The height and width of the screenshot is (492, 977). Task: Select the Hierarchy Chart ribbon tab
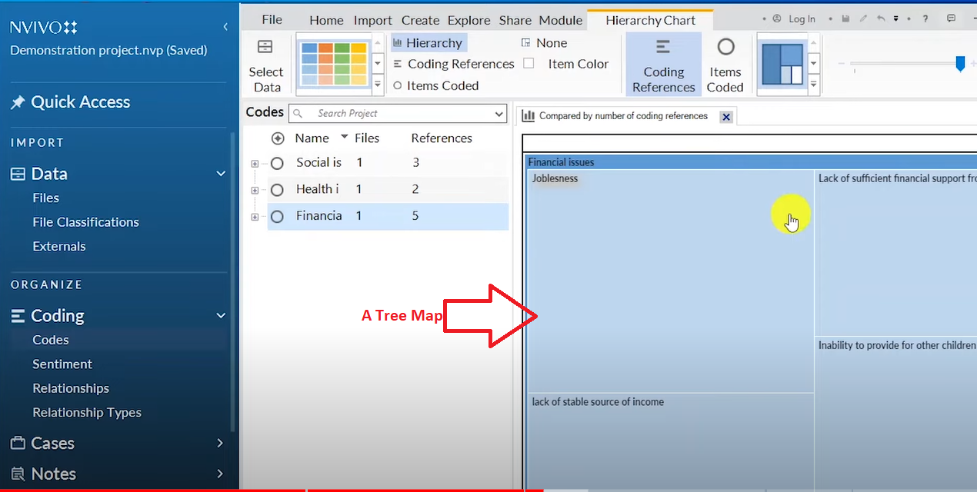[650, 21]
